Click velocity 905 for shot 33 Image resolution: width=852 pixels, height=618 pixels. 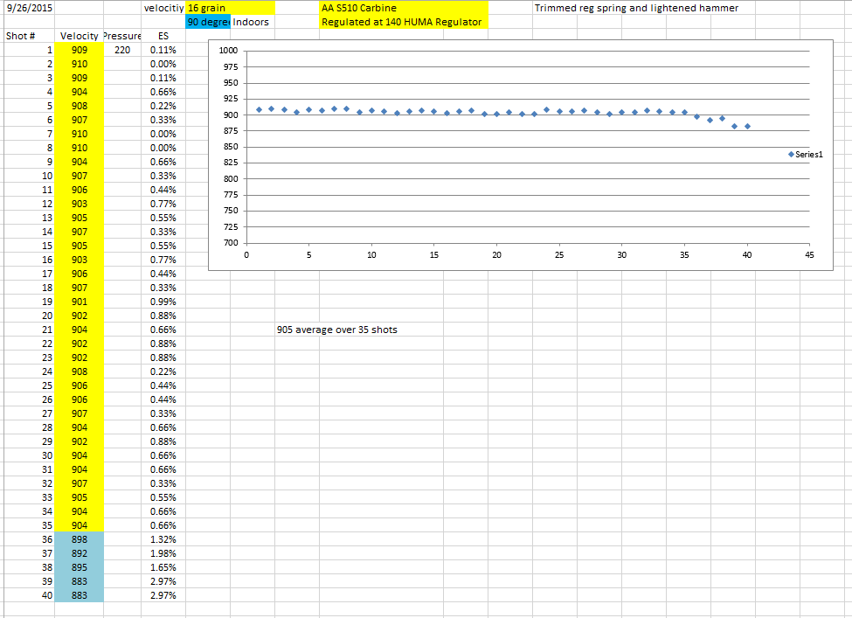80,497
